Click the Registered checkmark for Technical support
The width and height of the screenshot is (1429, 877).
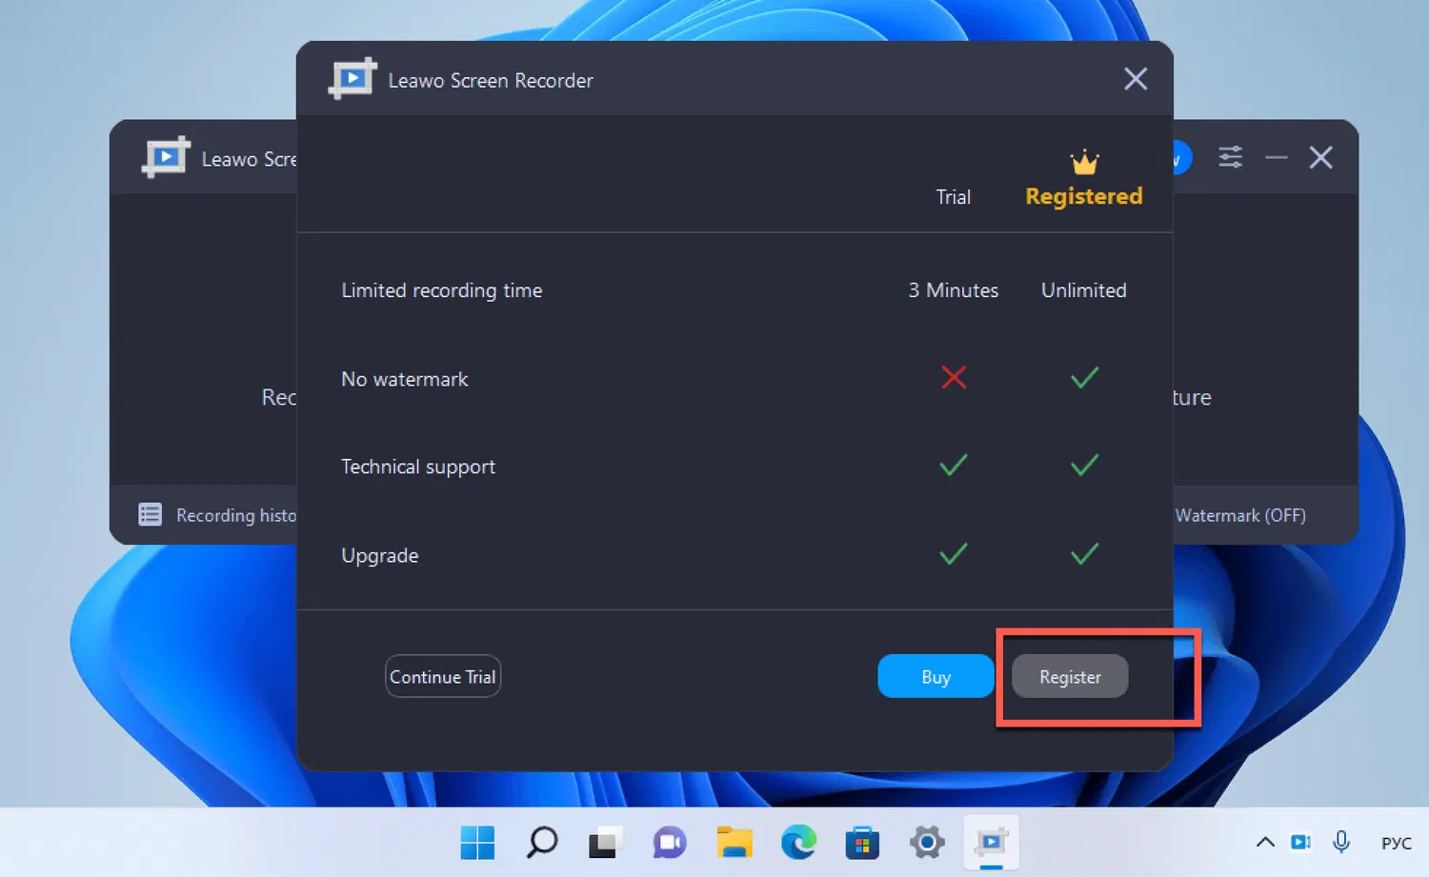(x=1084, y=466)
